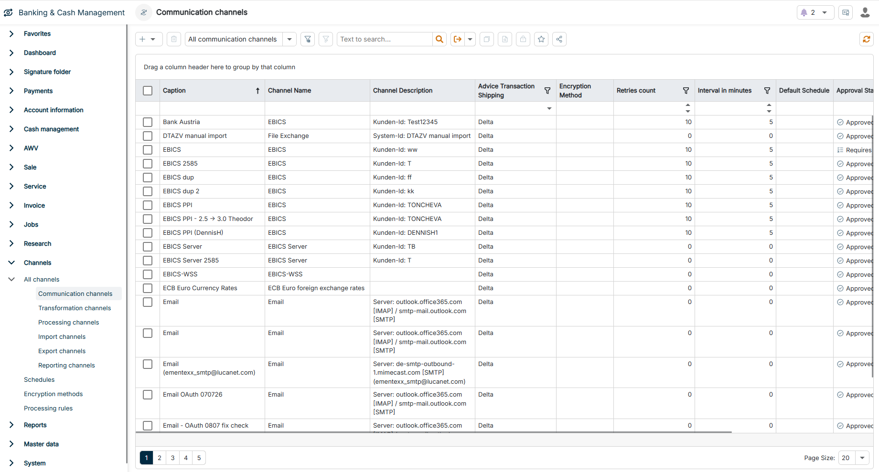Open the notifications bell

pos(804,12)
